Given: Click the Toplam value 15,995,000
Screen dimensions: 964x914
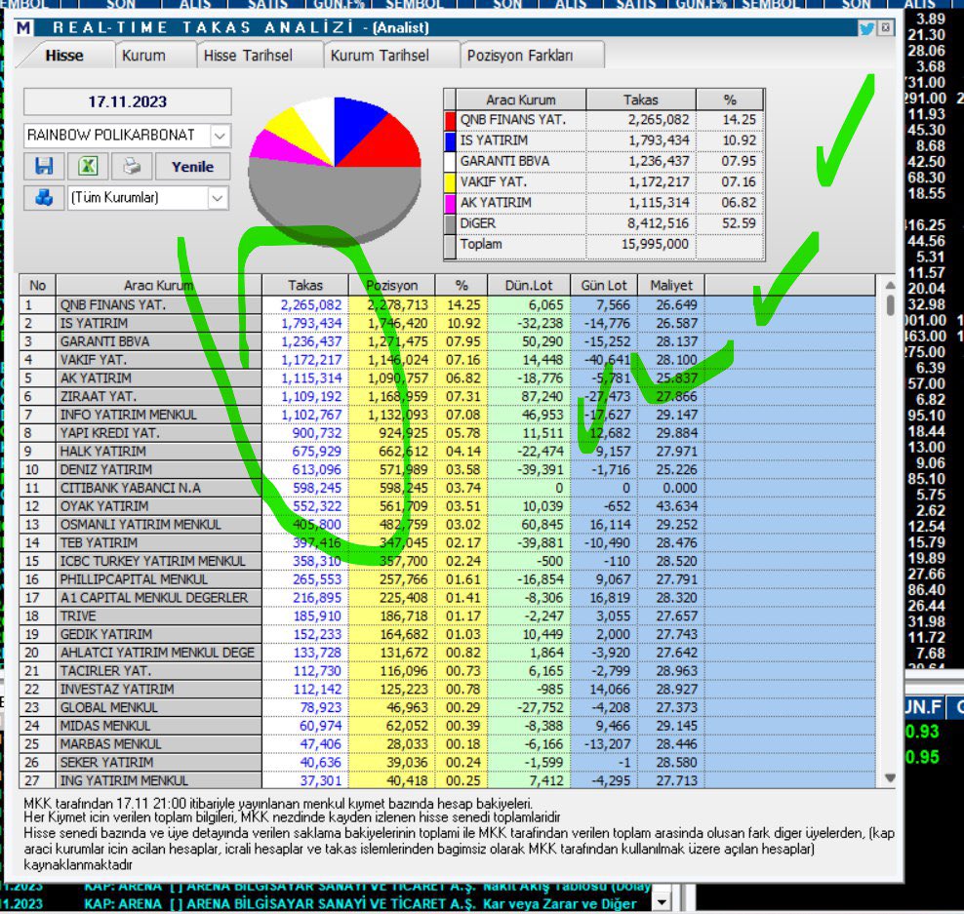Looking at the screenshot, I should point(655,244).
